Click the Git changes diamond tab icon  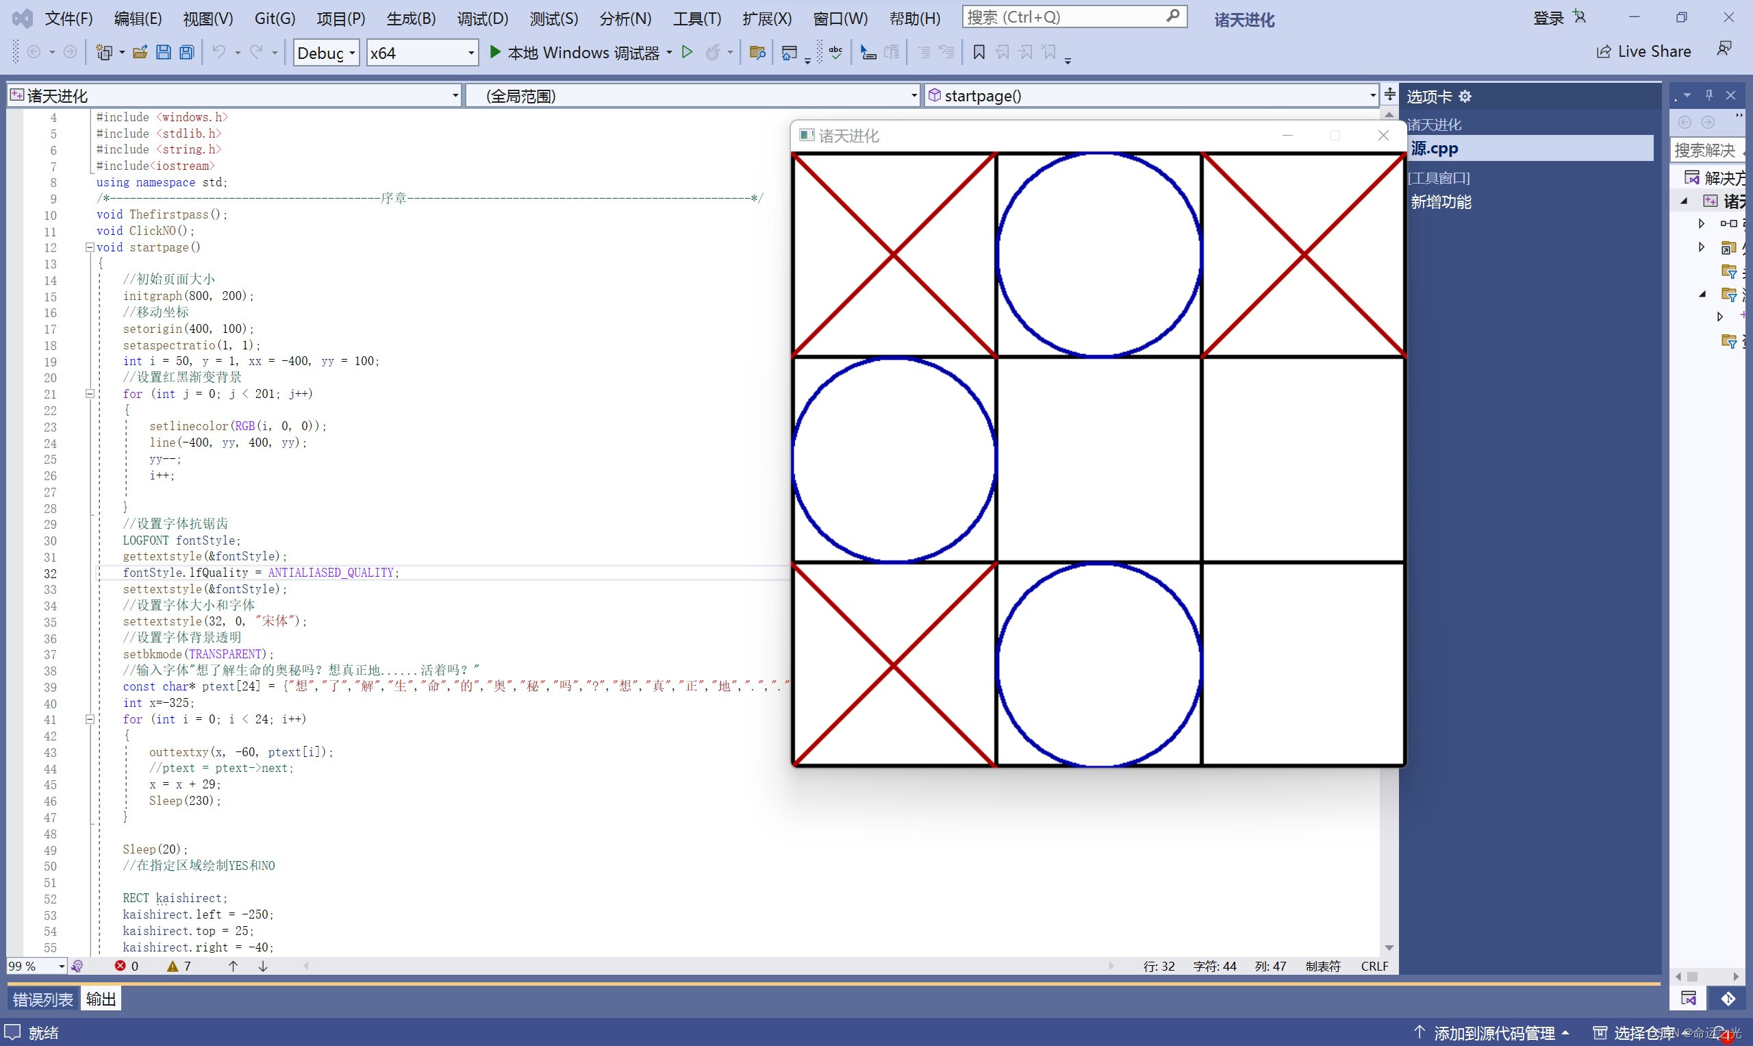coord(1728,999)
